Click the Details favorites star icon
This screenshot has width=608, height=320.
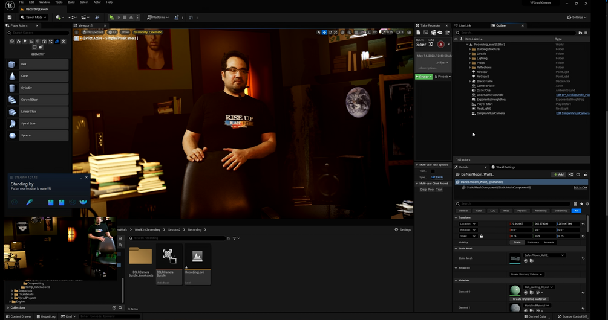coord(581,204)
